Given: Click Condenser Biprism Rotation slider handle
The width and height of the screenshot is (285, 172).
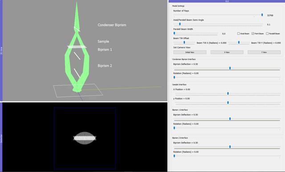Looking at the screenshot, I should click(x=174, y=77).
